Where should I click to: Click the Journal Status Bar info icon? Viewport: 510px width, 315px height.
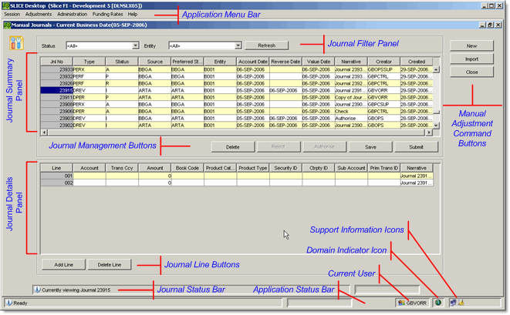click(37, 290)
